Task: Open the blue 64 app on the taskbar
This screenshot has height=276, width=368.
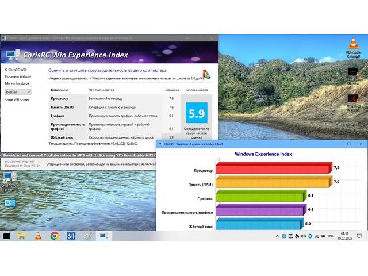Action: point(71,236)
